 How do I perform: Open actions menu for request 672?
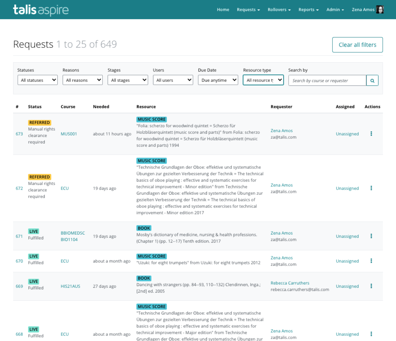pos(371,188)
